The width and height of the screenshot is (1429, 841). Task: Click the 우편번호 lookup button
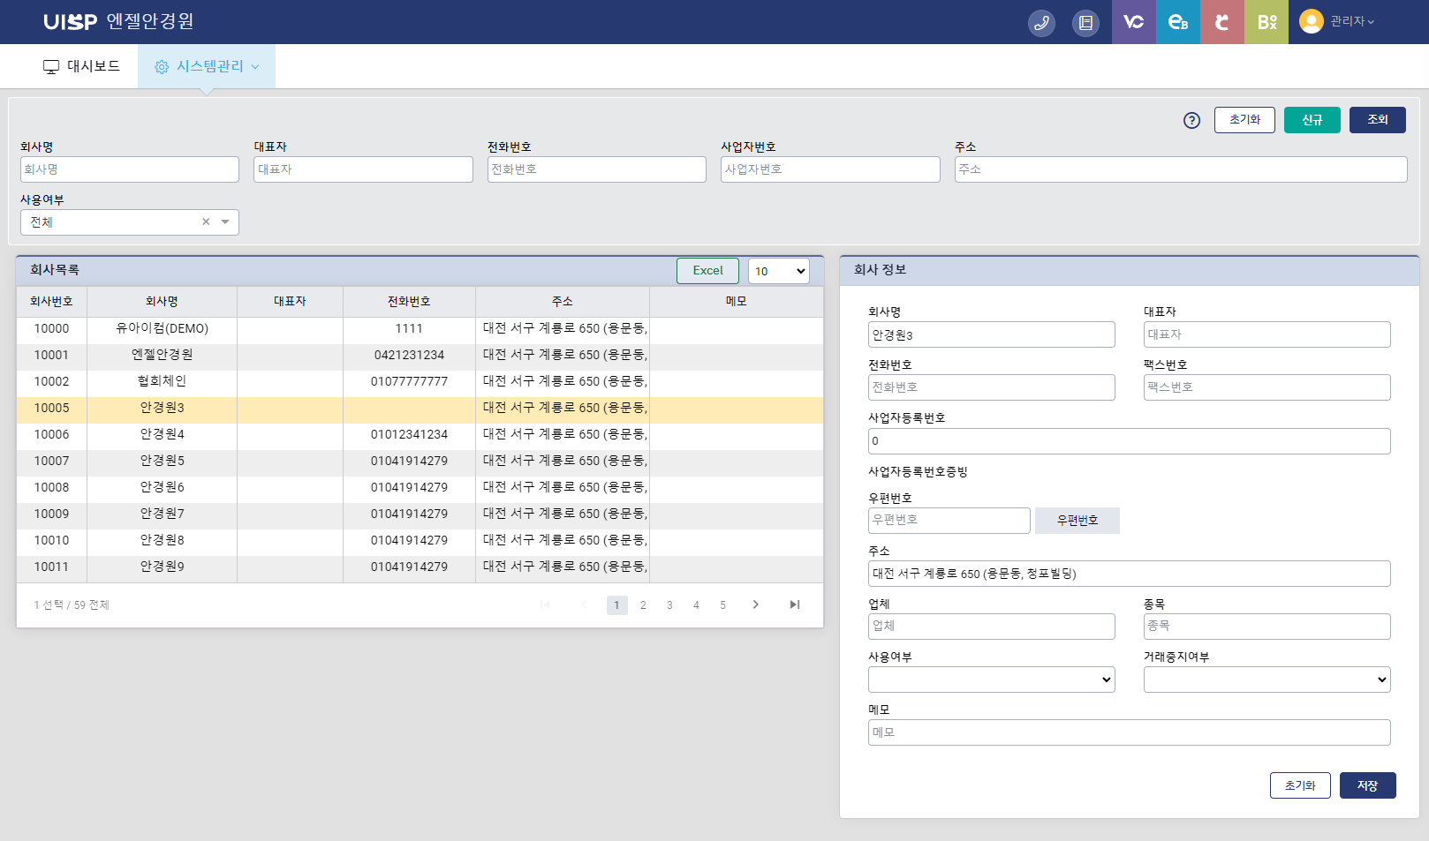(x=1077, y=521)
